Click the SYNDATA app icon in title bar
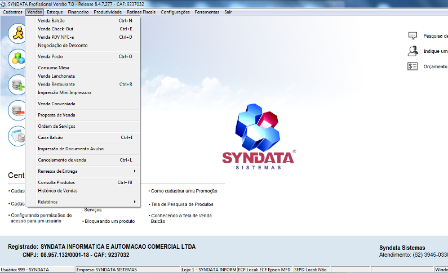448x273 pixels. pos(3,4)
